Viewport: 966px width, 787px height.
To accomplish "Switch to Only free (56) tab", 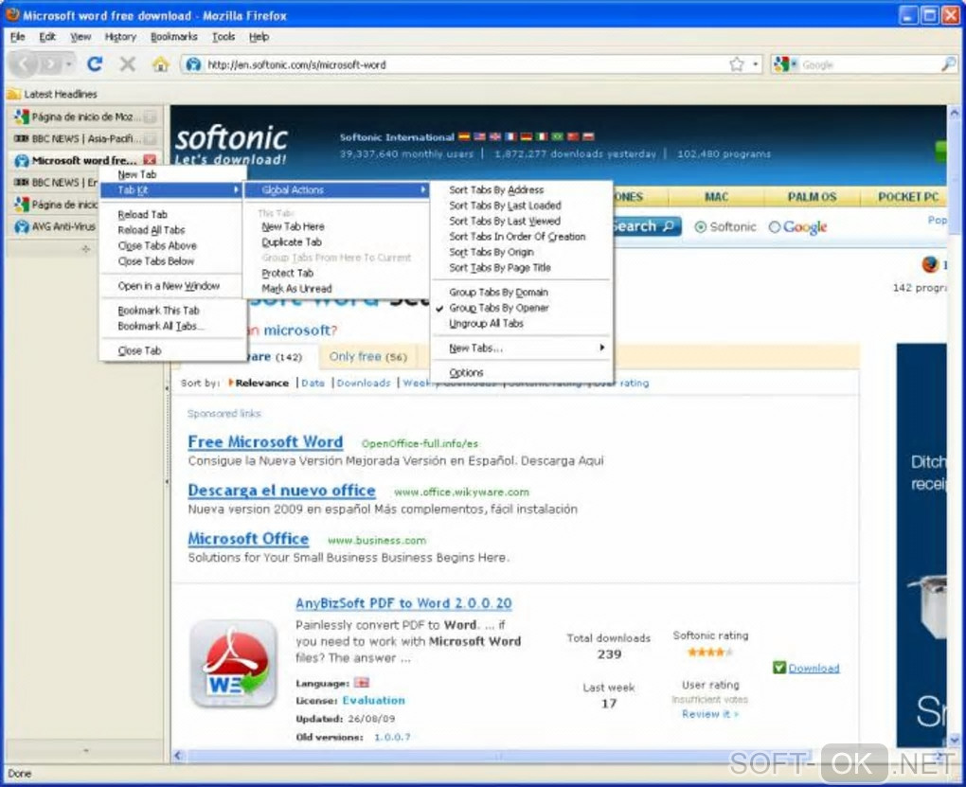I will tap(367, 357).
